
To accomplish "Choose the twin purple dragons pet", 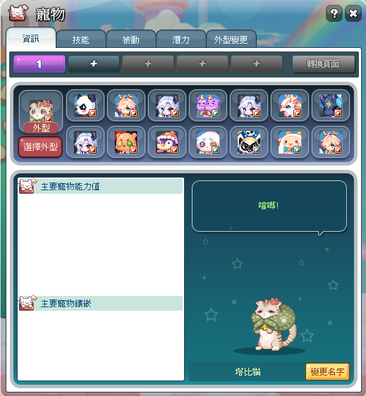I will click(x=208, y=106).
